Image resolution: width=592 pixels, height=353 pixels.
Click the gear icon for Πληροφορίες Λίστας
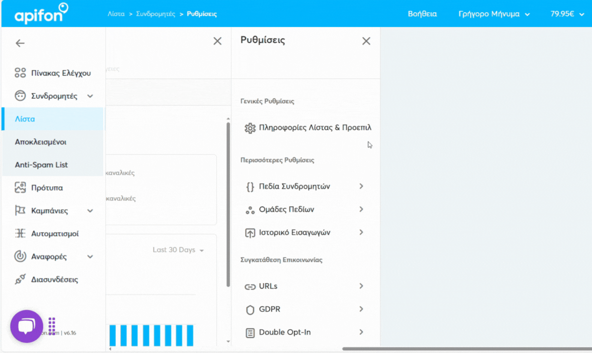pyautogui.click(x=250, y=128)
